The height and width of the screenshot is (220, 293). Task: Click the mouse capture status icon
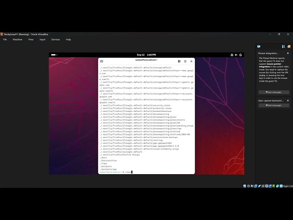click(x=277, y=186)
